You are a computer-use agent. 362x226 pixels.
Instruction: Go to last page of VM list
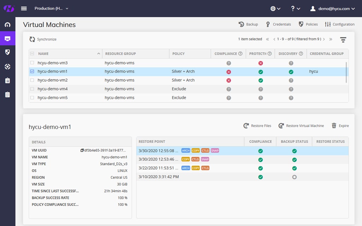coord(331,39)
